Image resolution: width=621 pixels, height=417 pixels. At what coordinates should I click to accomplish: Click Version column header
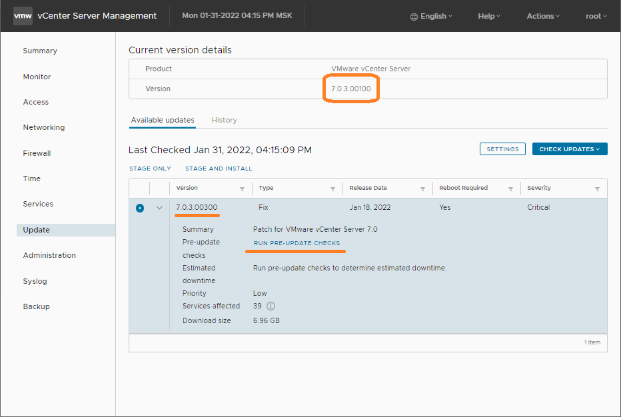click(x=187, y=188)
